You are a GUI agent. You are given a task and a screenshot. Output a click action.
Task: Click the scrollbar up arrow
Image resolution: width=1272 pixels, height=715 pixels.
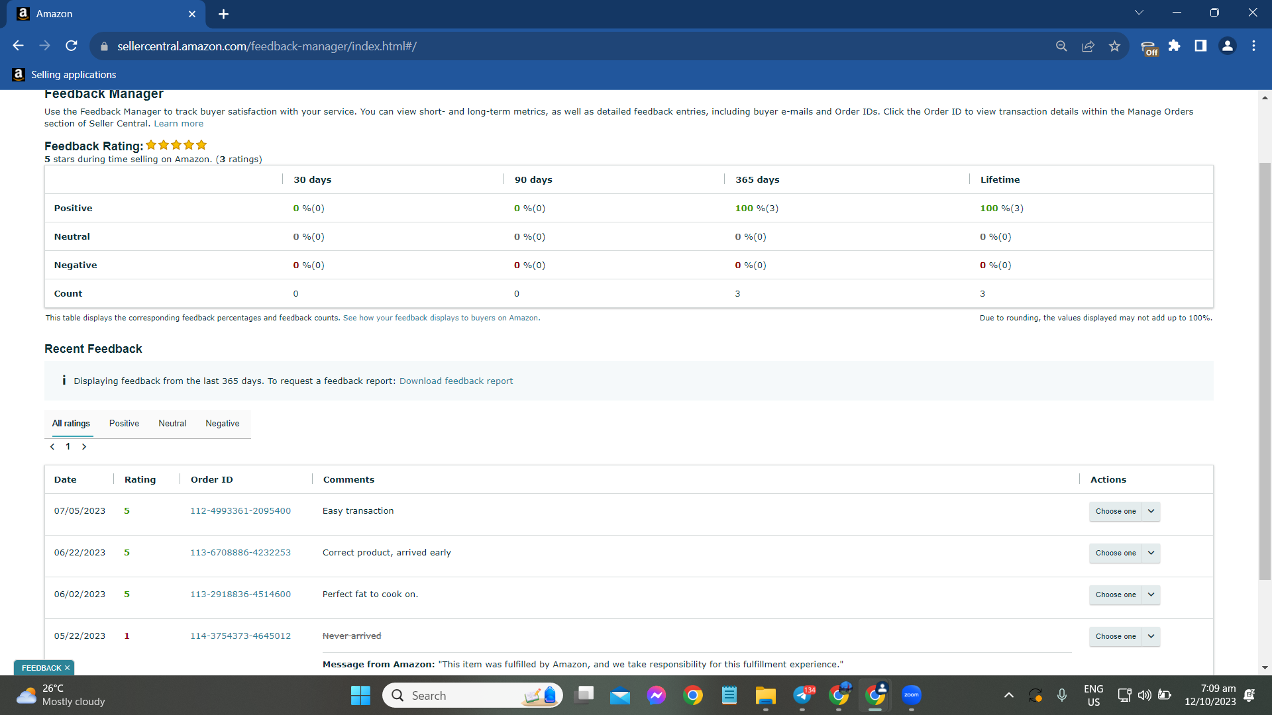pyautogui.click(x=1265, y=97)
